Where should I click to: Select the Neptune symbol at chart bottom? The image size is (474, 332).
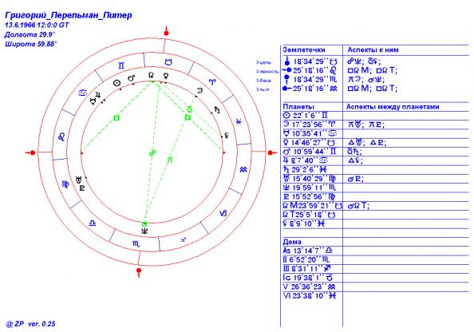144,231
